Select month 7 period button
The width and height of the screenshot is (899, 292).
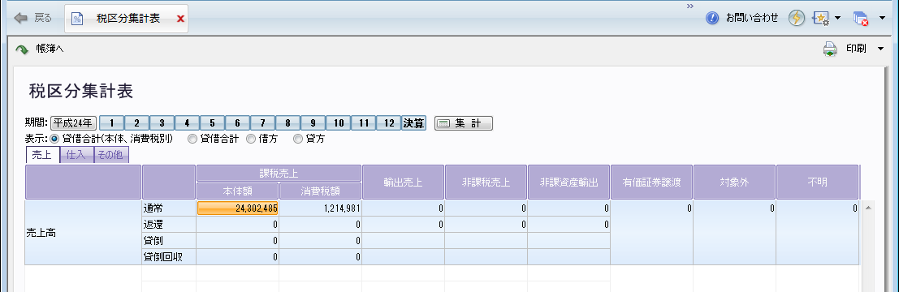coord(262,123)
